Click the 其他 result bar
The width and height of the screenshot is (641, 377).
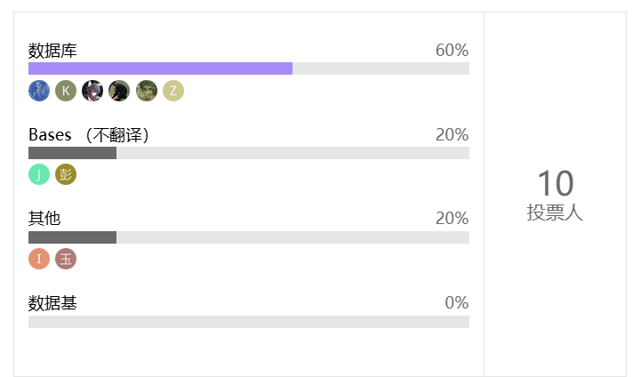click(72, 237)
